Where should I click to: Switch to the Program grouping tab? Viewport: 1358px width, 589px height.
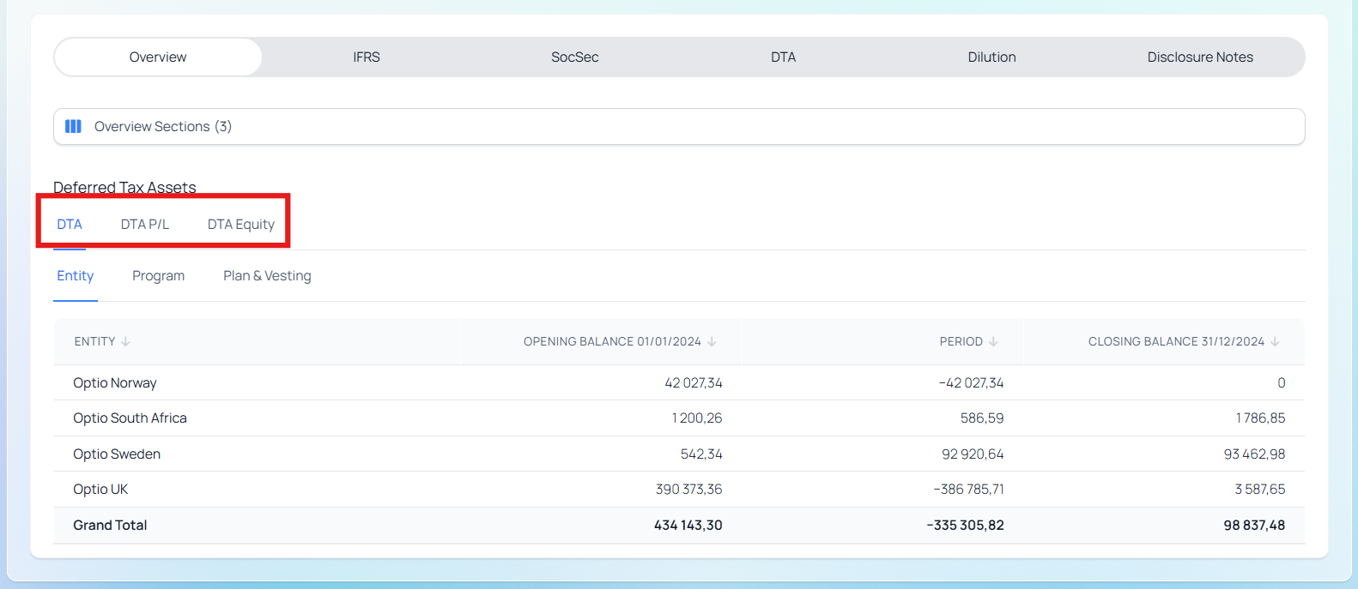pyautogui.click(x=159, y=275)
